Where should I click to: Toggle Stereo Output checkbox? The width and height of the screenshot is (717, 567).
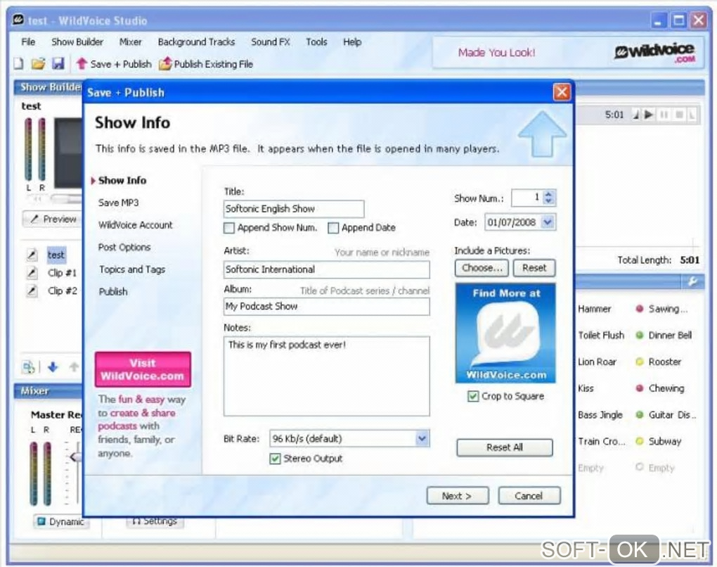[275, 459]
